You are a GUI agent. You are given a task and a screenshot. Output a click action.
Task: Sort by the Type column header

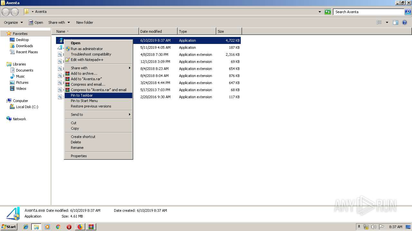(x=197, y=31)
